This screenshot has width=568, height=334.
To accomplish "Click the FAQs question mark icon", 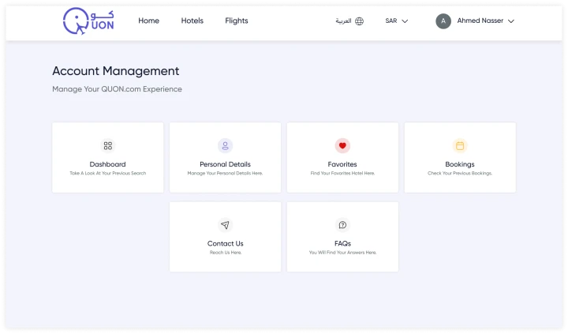I will pos(342,225).
